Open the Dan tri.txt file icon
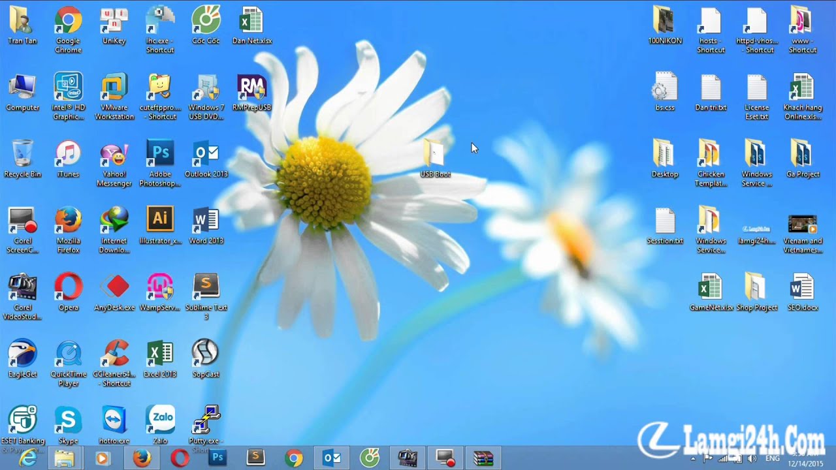 click(x=711, y=91)
